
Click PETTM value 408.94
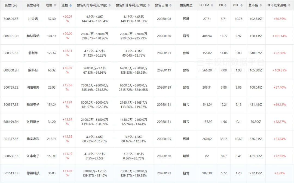pyautogui.click(x=207, y=36)
